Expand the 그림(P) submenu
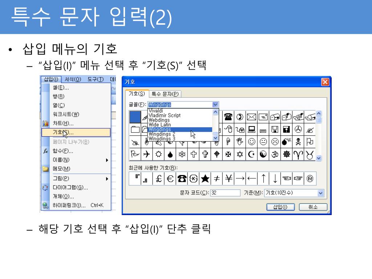 (x=107, y=179)
